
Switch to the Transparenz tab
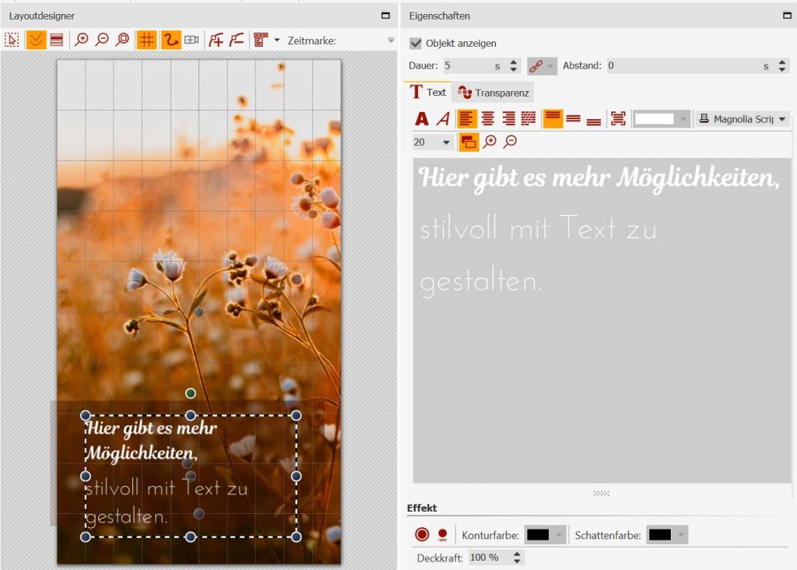click(x=493, y=92)
